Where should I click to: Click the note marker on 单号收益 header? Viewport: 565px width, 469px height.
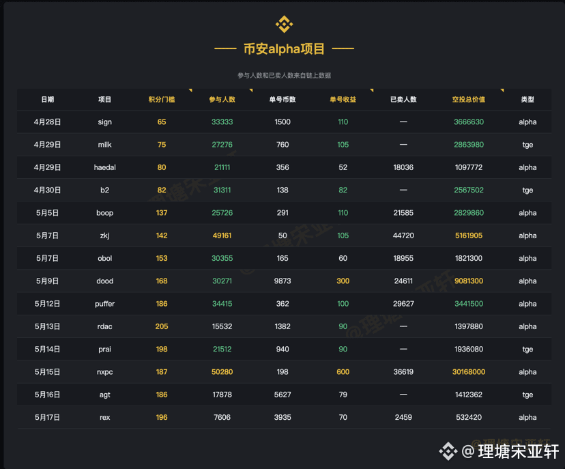[372, 90]
